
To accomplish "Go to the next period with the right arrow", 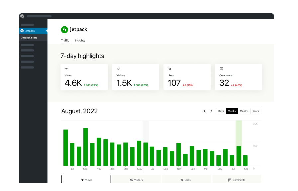I will pos(211,111).
